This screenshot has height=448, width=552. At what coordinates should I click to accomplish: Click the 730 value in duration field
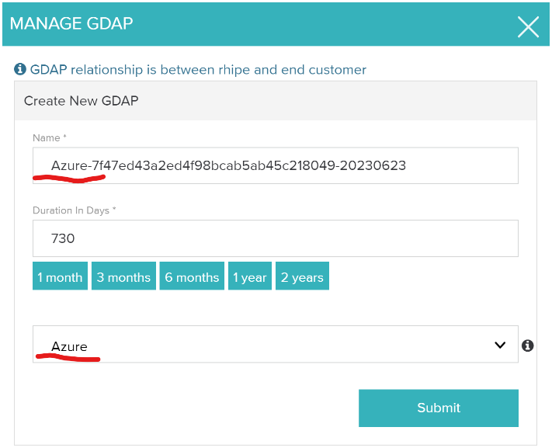(x=63, y=238)
